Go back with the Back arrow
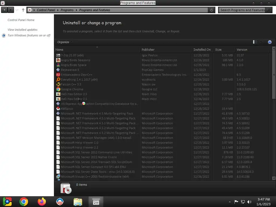 click(x=4, y=10)
